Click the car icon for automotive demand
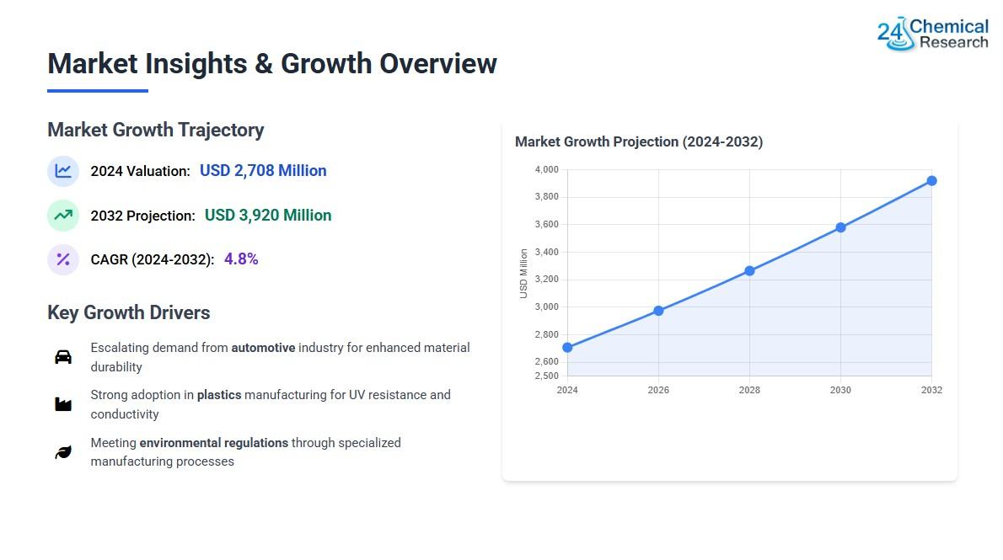 pos(63,357)
